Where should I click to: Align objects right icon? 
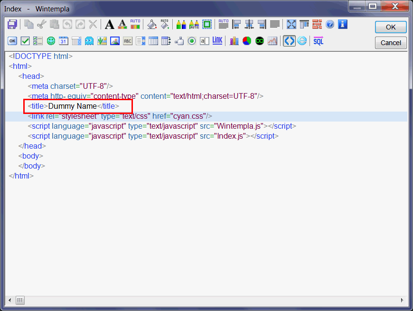click(262, 25)
